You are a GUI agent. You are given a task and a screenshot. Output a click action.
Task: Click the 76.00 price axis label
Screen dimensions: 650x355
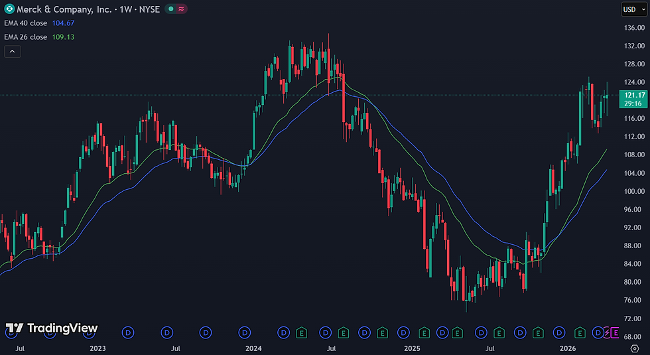635,300
